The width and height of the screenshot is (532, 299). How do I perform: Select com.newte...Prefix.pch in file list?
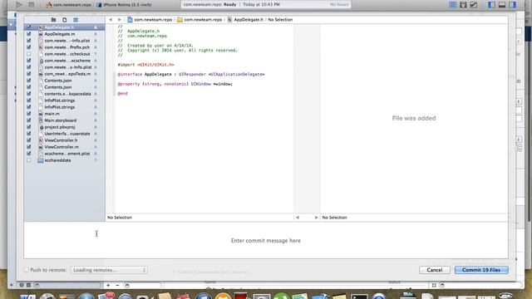(65, 47)
